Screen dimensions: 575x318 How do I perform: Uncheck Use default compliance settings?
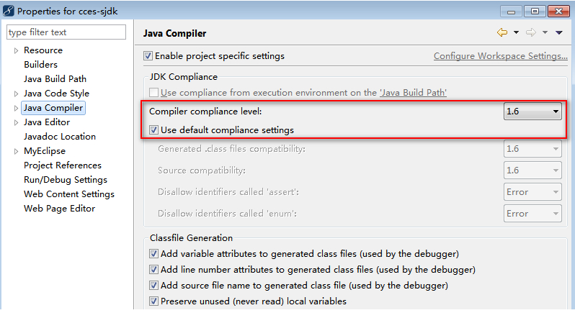pyautogui.click(x=153, y=130)
